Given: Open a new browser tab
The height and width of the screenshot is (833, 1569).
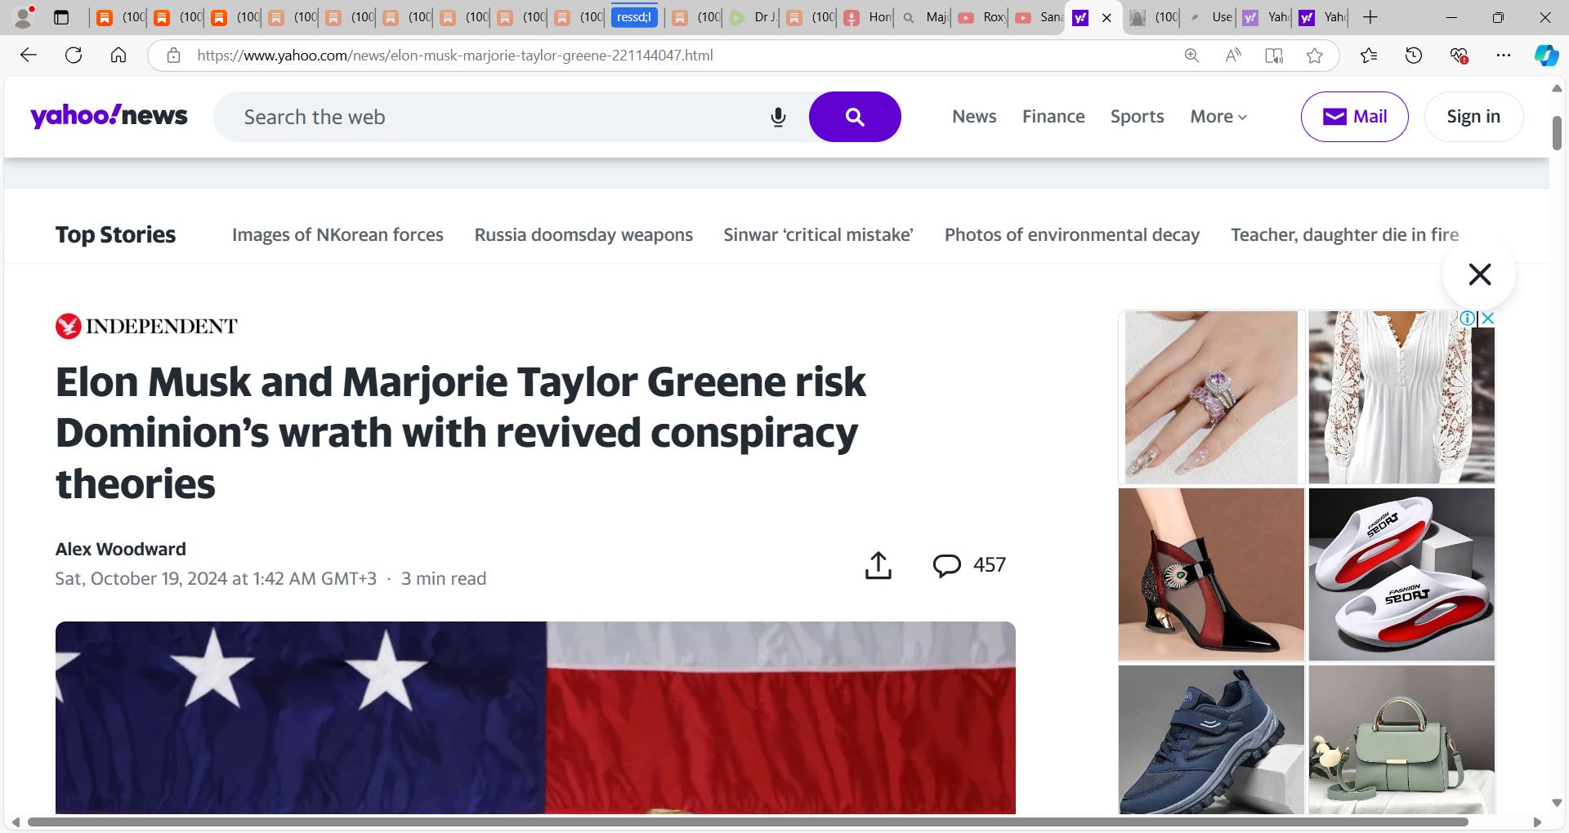Looking at the screenshot, I should point(1370,17).
